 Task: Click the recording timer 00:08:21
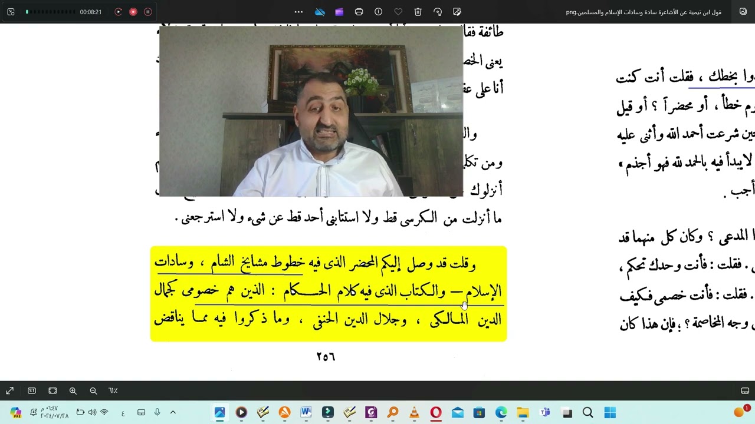[x=91, y=12]
